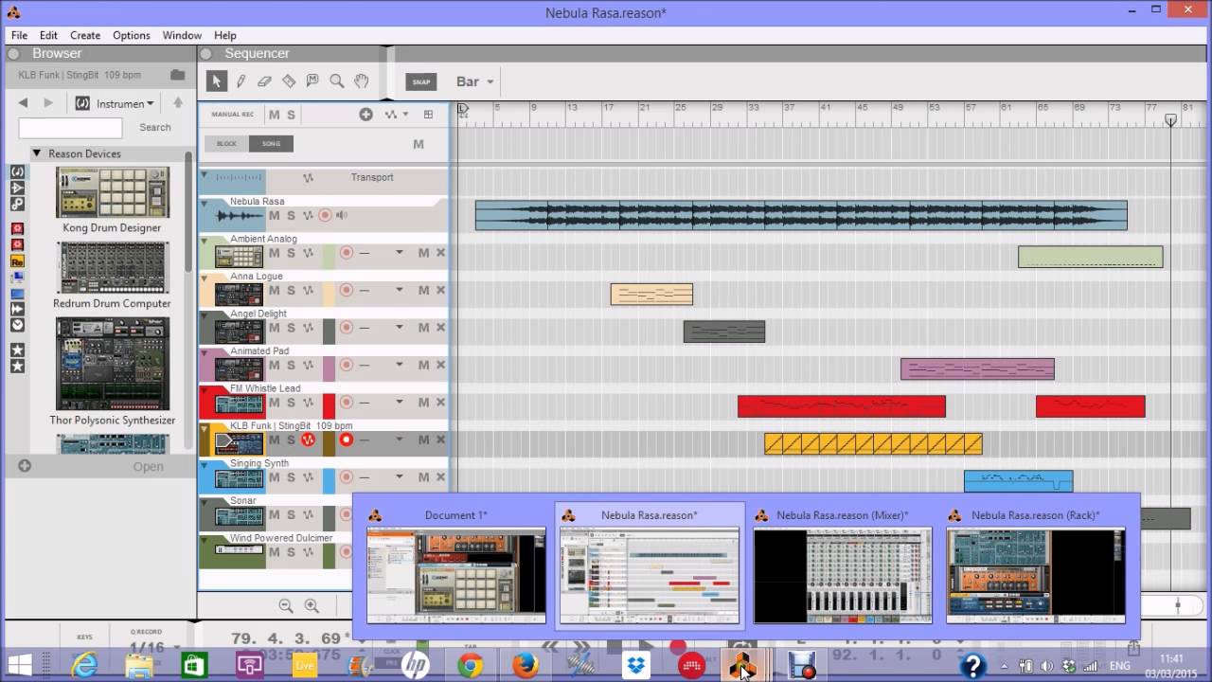Click the browser Search button
The width and height of the screenshot is (1212, 682).
click(155, 127)
